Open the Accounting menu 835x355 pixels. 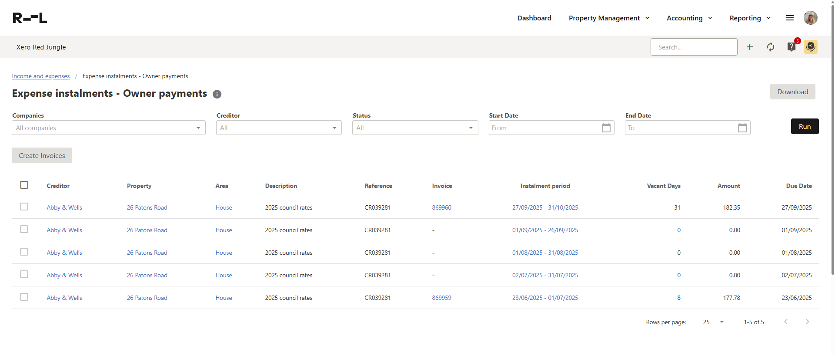(x=689, y=18)
